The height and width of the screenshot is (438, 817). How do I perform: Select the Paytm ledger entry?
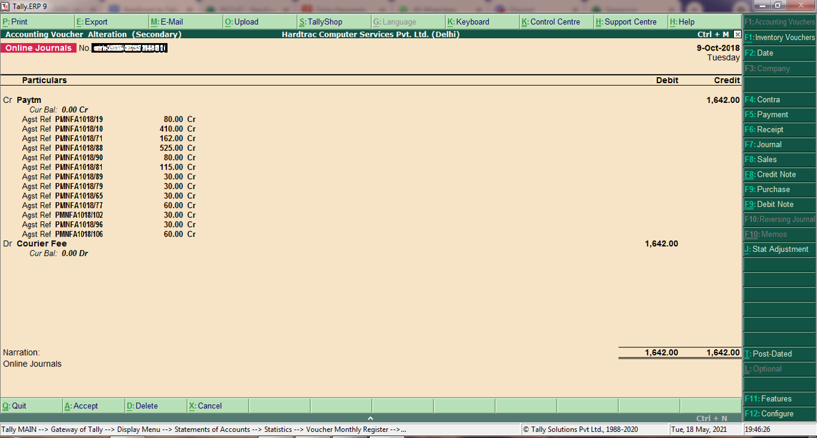click(29, 100)
